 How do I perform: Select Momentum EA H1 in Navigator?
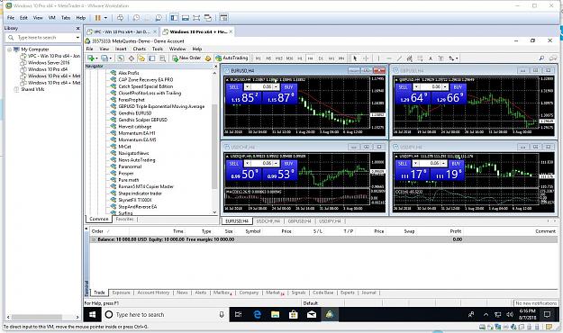pyautogui.click(x=137, y=133)
